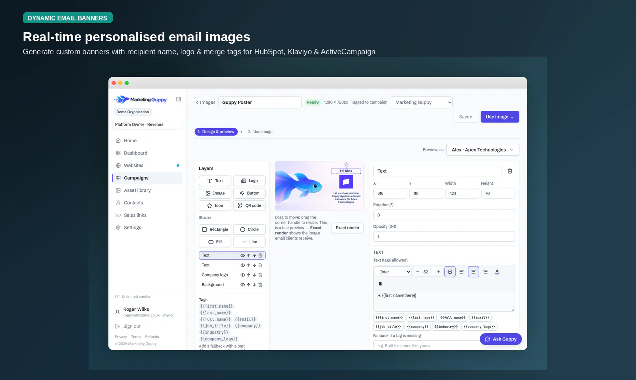
Task: Click the Opacity field
Action: [444, 236]
